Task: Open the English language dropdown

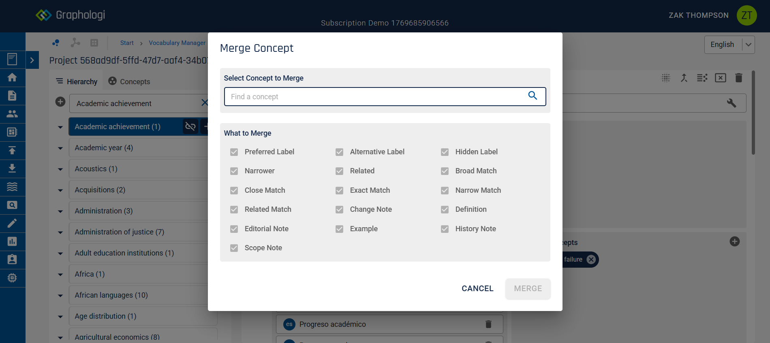Action: coord(729,45)
